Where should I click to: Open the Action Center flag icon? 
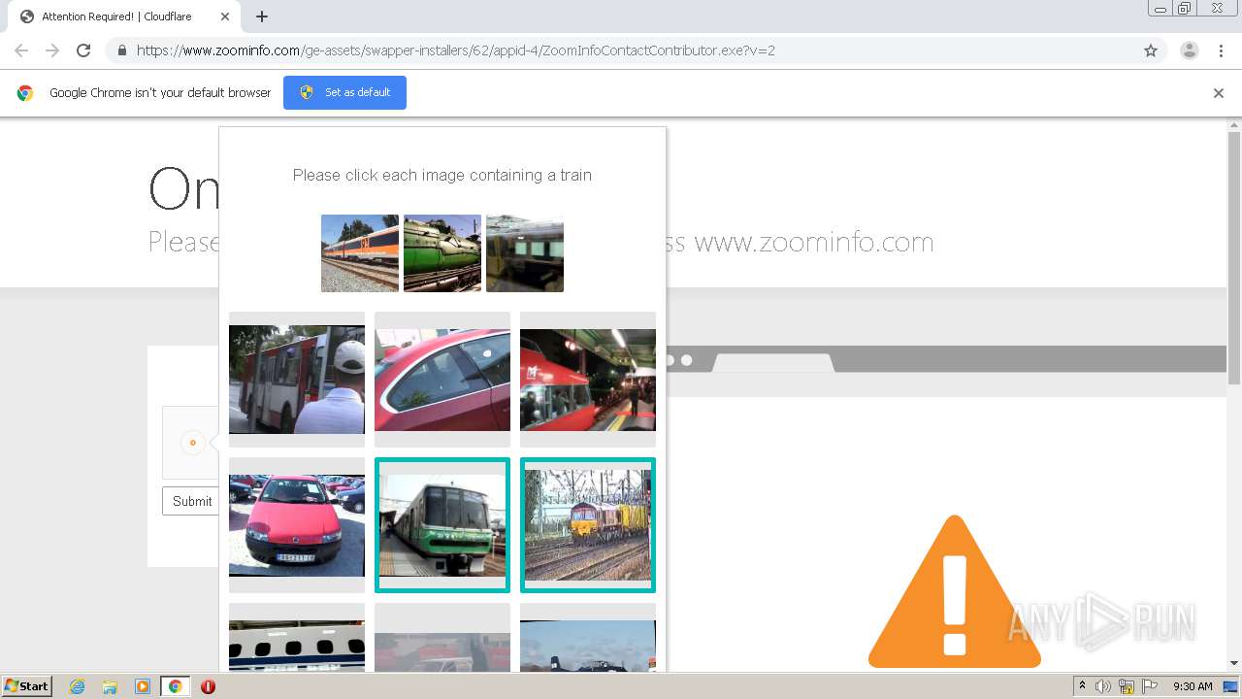pyautogui.click(x=1150, y=686)
